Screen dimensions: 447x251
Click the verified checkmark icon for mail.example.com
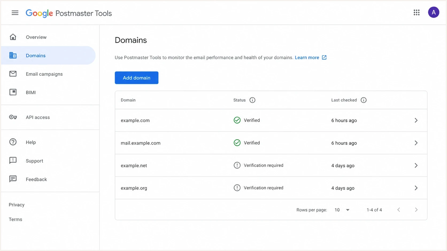pos(237,143)
